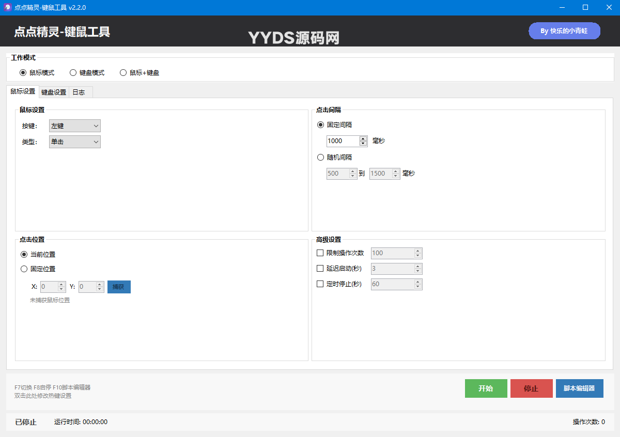Select the 鼠标+键盘 work mode
Screen dimensions: 620x437
(x=123, y=72)
